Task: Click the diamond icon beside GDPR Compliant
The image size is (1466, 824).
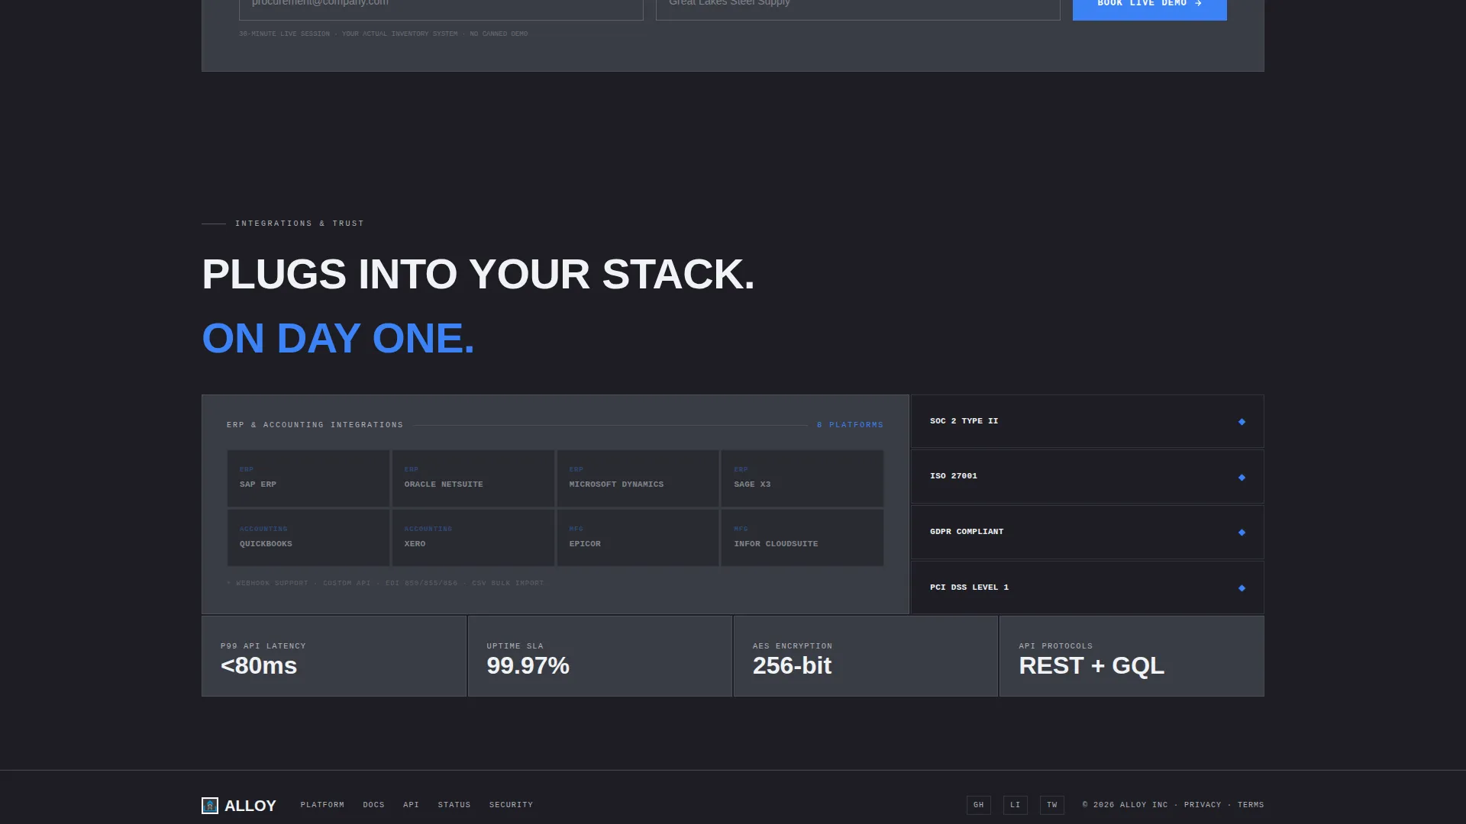Action: coord(1242,533)
